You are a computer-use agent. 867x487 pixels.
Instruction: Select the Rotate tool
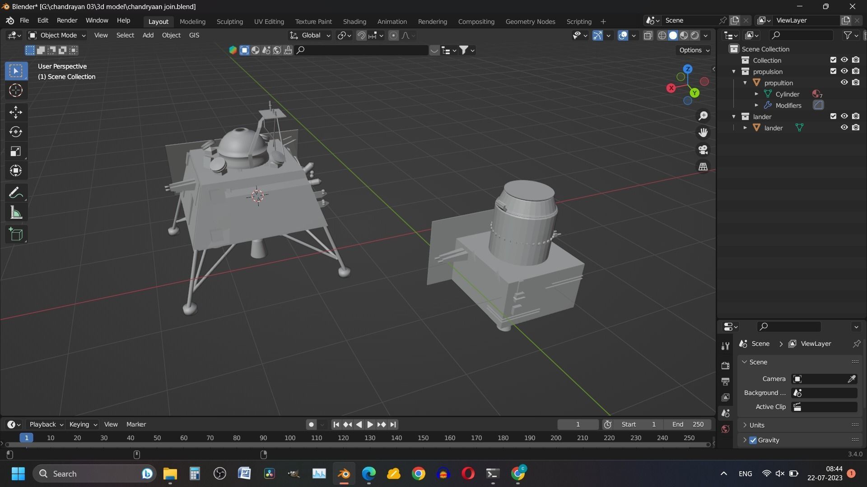coord(16,132)
